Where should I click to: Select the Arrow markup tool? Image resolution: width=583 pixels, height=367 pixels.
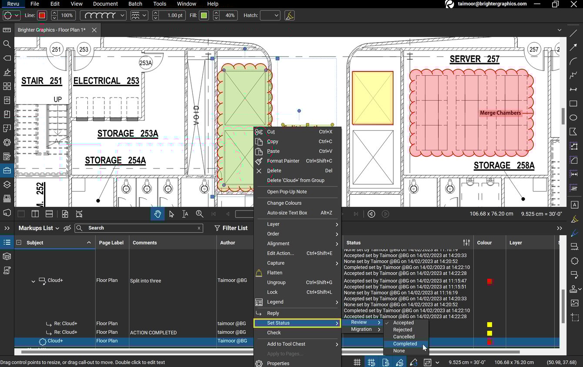573,47
